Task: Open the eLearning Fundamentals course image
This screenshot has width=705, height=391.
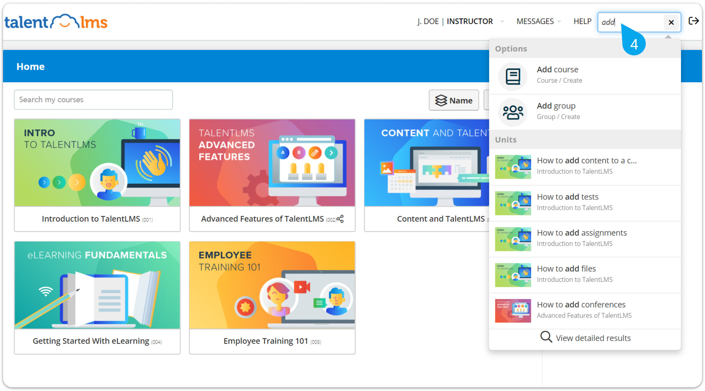Action: pos(97,285)
